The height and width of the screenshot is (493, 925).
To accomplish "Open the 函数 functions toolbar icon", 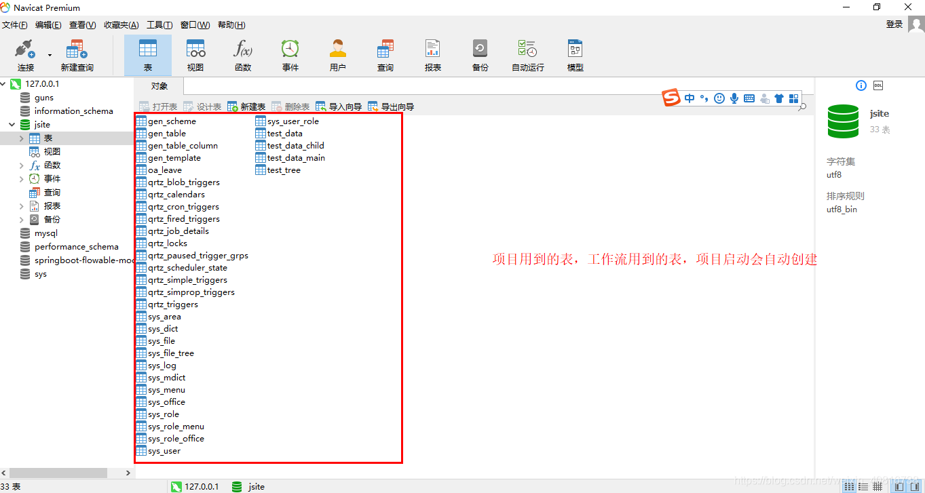I will point(243,55).
